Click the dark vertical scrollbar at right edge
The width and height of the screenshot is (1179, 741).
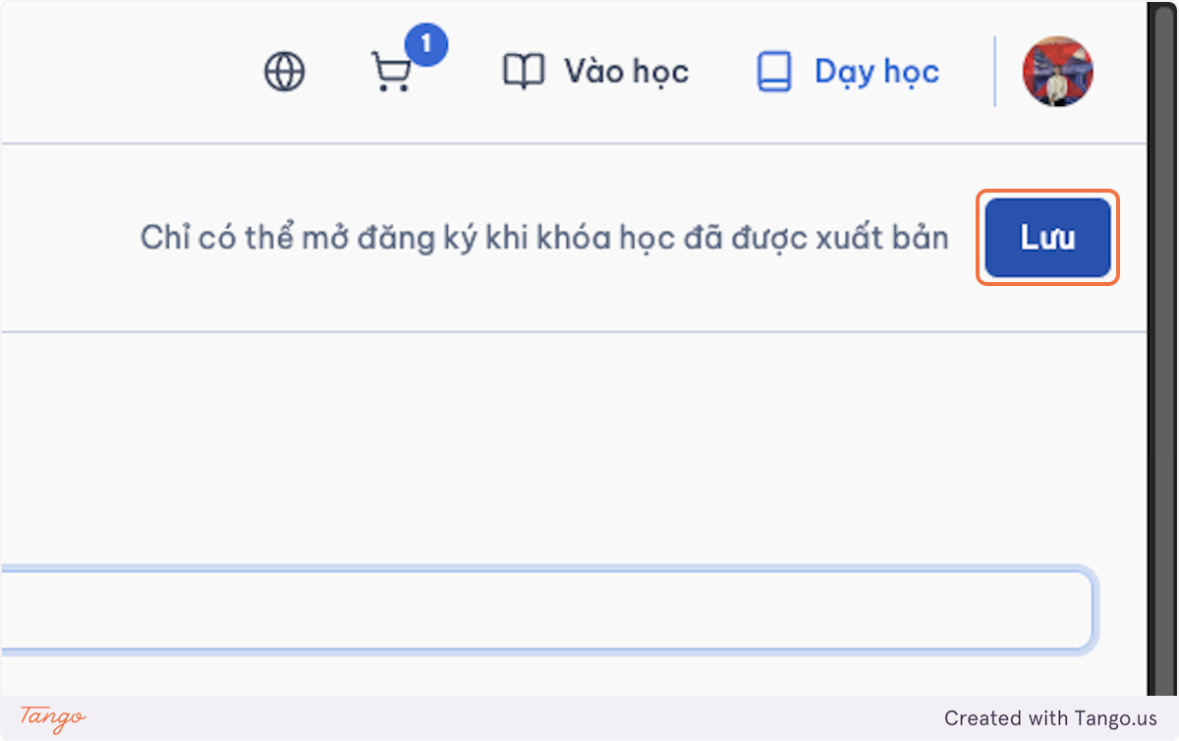(1162, 349)
